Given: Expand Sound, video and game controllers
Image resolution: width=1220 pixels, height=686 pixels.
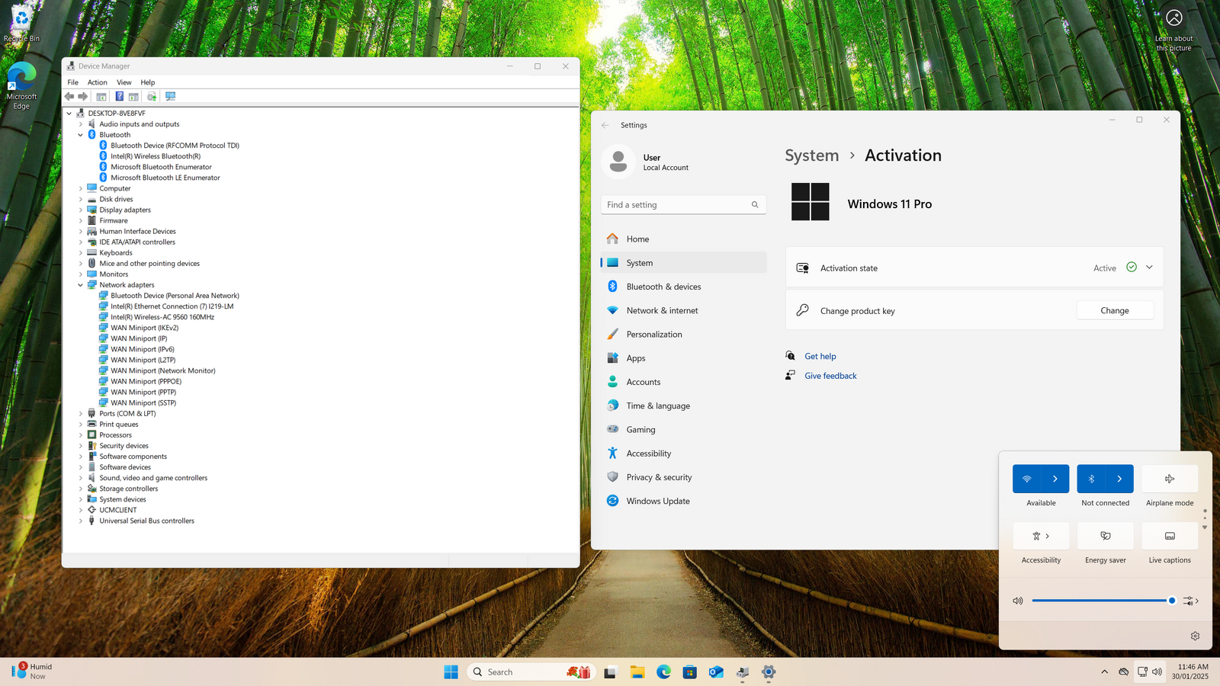Looking at the screenshot, I should (x=81, y=478).
